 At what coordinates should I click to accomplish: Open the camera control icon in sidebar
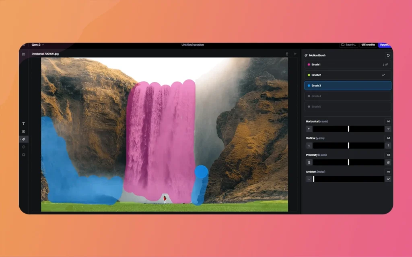pos(24,131)
